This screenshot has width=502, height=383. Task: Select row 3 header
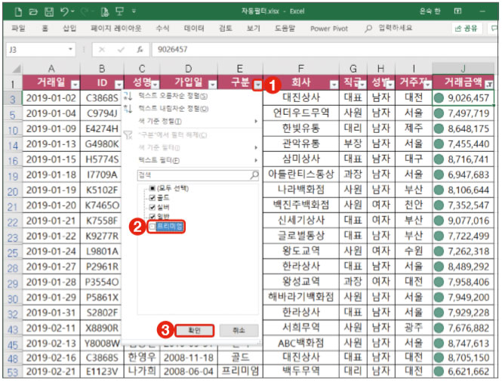point(13,98)
